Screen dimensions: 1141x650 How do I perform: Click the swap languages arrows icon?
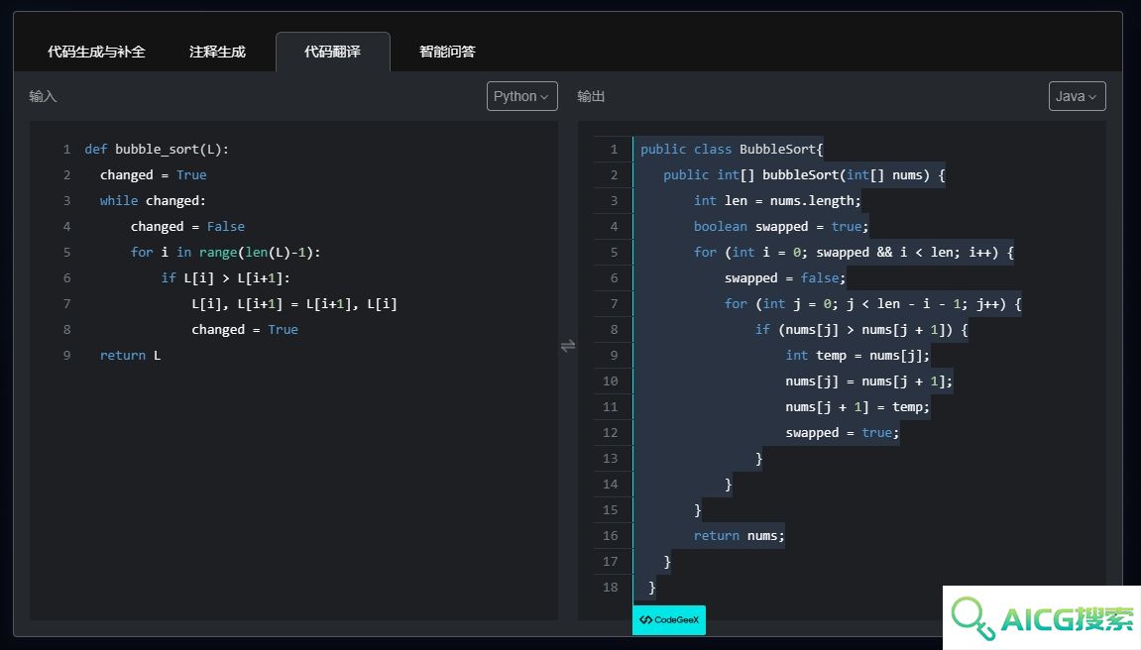pos(568,346)
